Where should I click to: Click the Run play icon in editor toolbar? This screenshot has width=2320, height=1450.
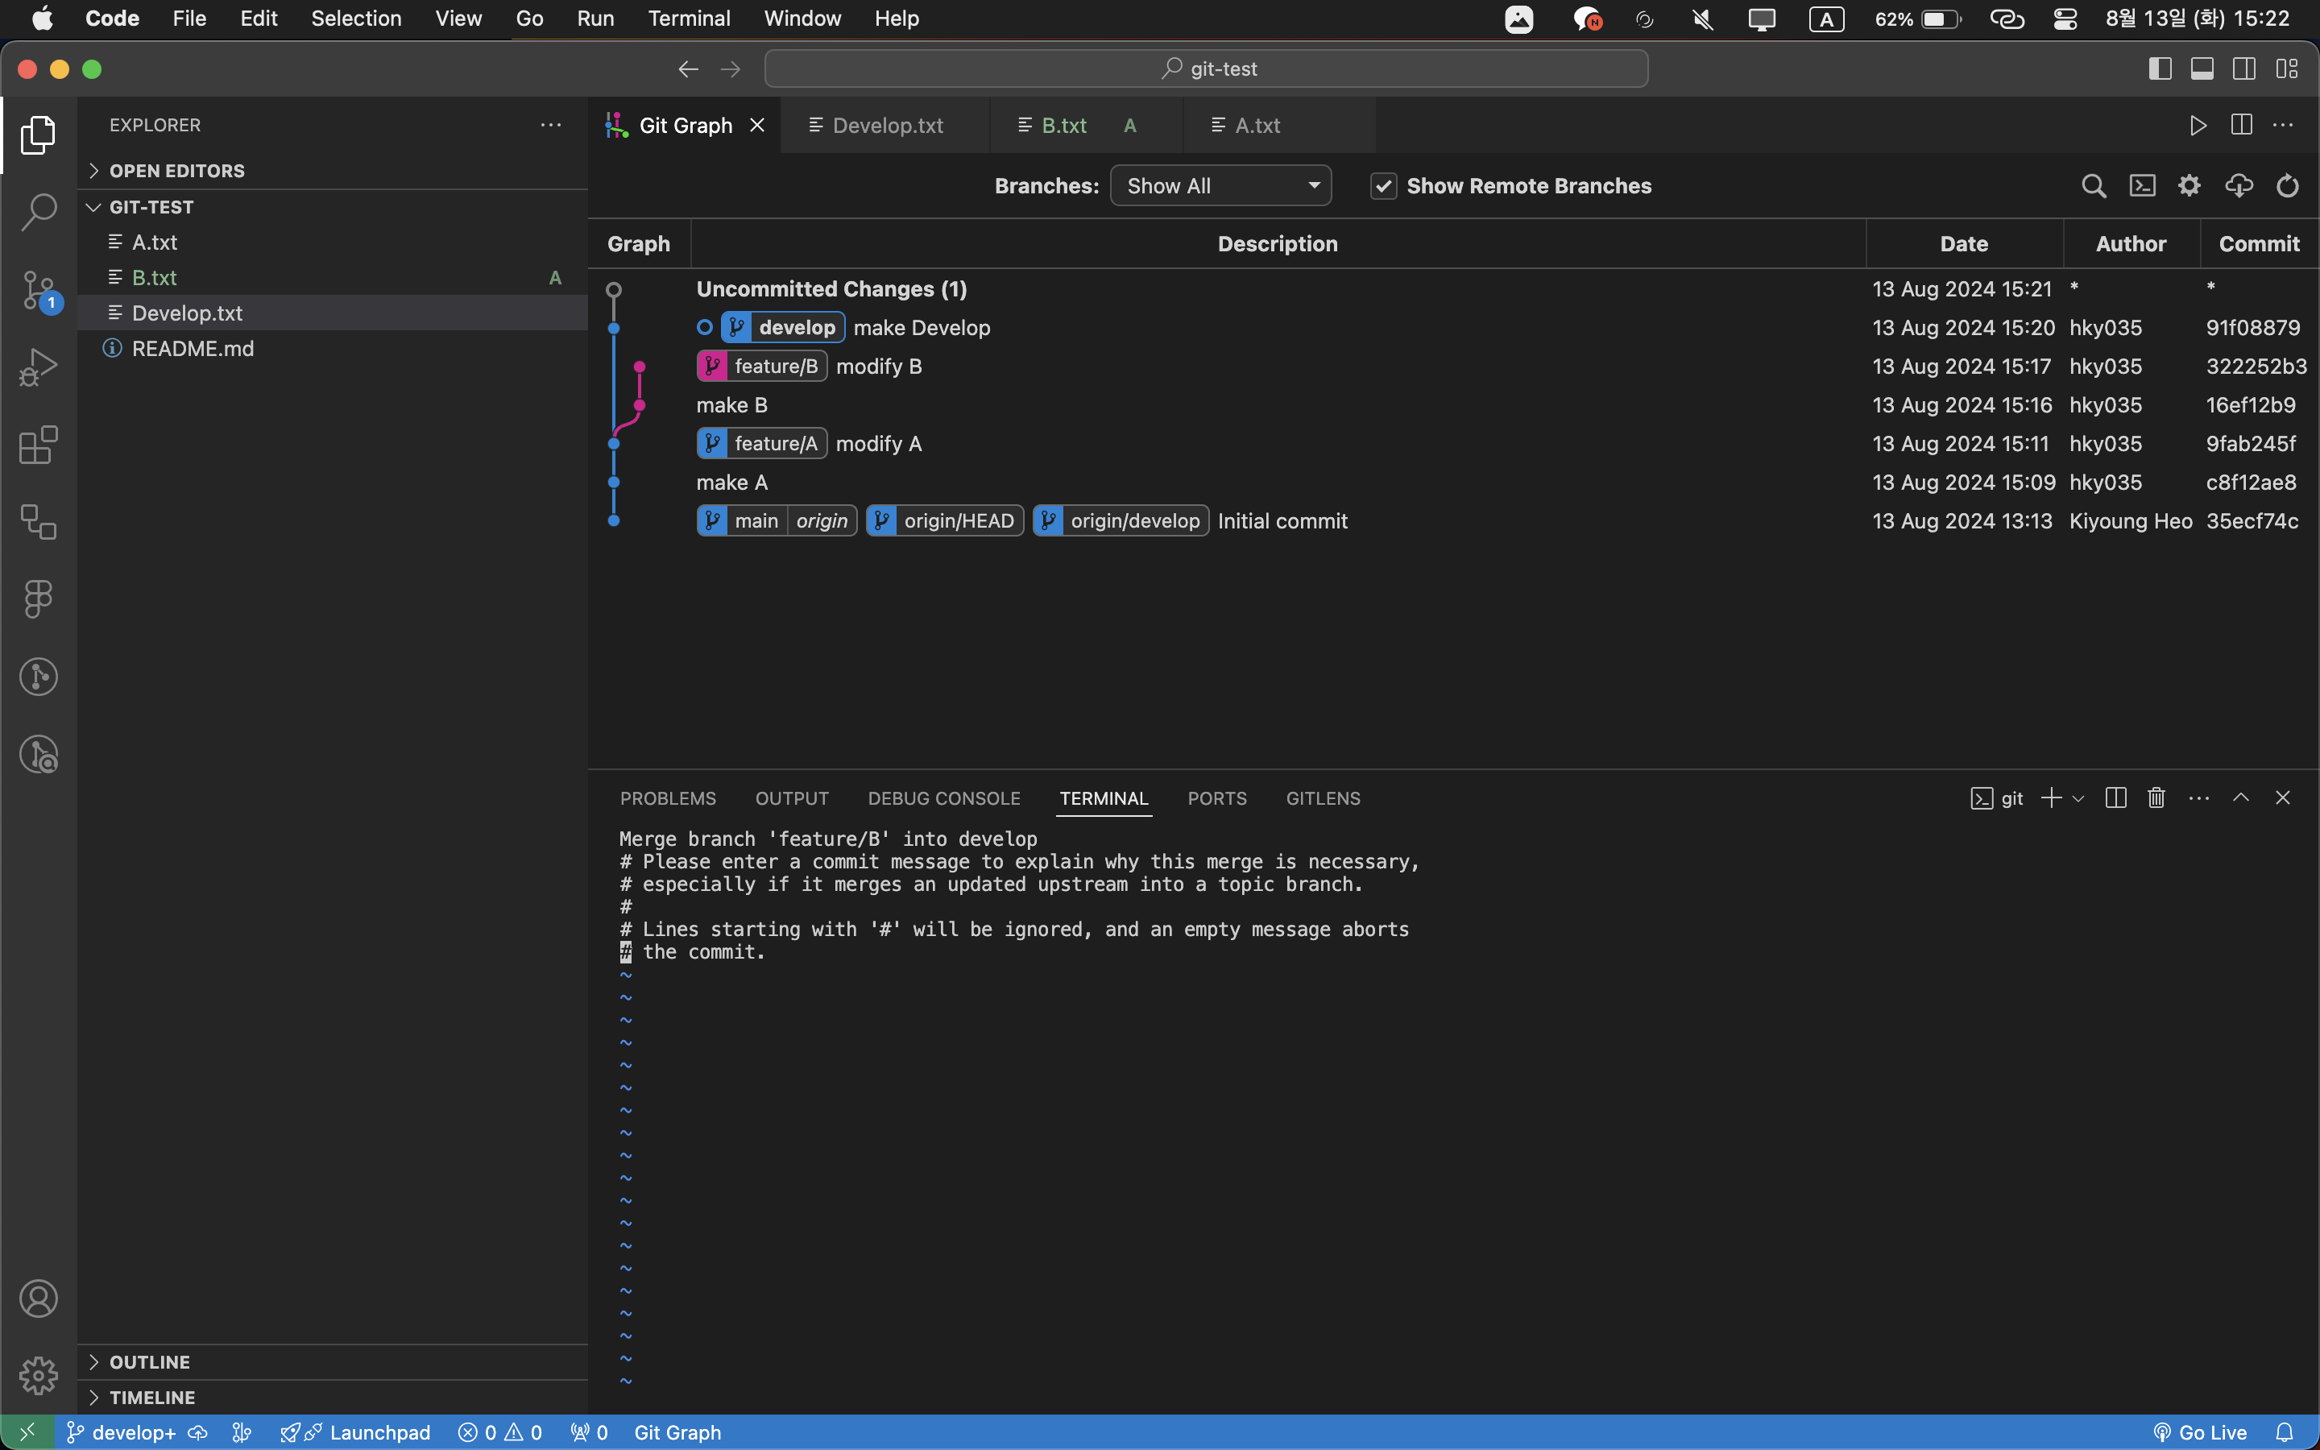click(2198, 125)
